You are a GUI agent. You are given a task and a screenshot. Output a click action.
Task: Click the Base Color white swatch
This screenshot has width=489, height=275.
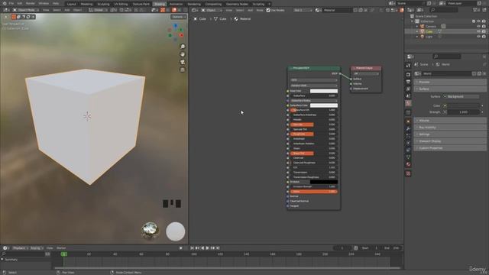click(324, 91)
